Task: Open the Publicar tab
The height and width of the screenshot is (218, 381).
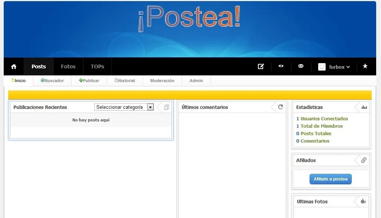Action: tap(89, 81)
